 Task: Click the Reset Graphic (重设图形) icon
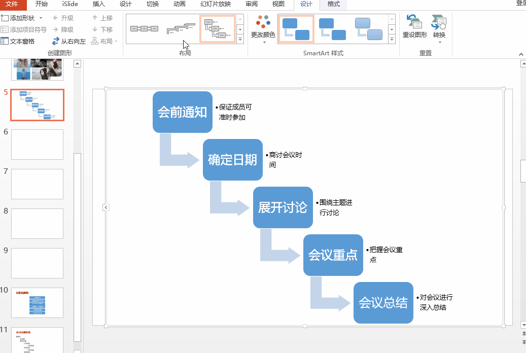414,24
